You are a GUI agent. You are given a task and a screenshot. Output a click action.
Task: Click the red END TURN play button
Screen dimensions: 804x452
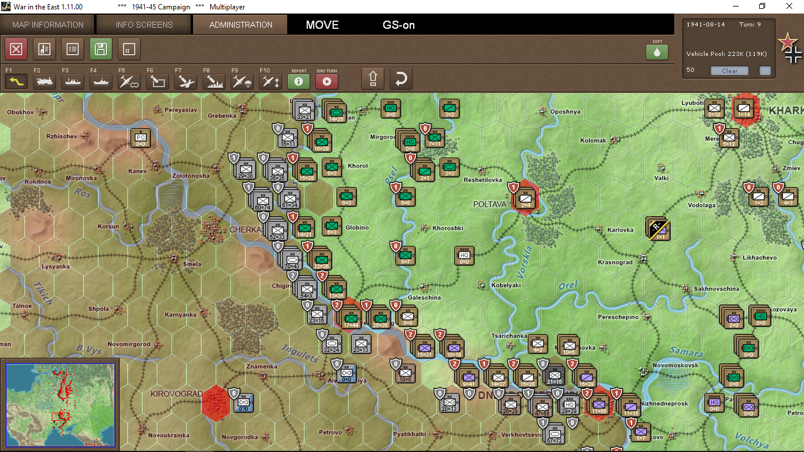pos(327,81)
